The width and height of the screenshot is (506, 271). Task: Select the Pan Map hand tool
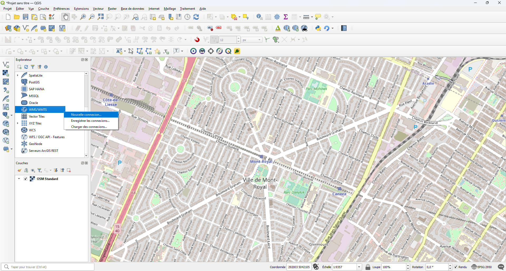click(65, 17)
